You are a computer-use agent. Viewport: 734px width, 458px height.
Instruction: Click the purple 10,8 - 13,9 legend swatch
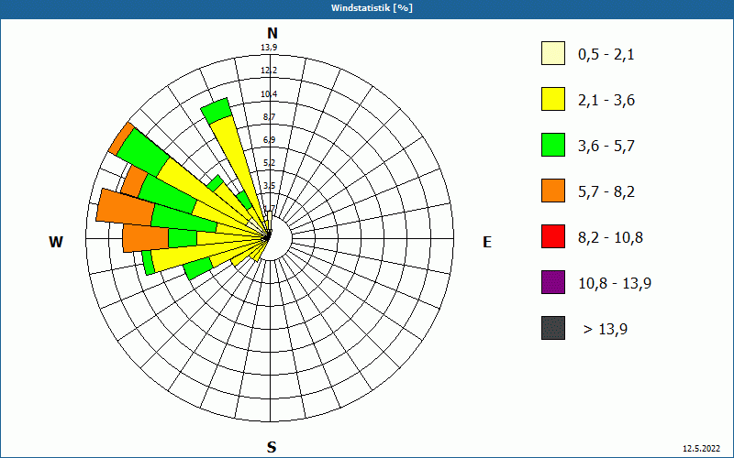pos(553,282)
